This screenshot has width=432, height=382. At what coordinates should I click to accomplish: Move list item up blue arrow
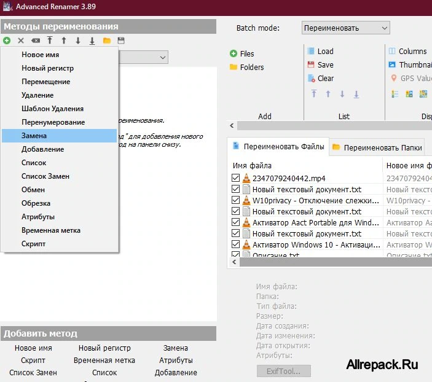coord(328,94)
